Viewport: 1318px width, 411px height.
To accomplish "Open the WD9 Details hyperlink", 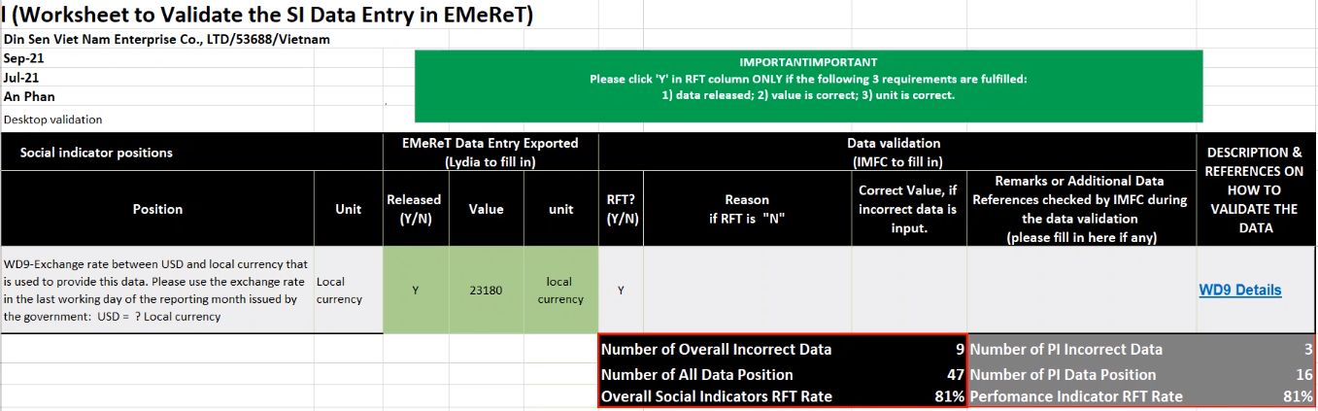I will click(x=1240, y=290).
